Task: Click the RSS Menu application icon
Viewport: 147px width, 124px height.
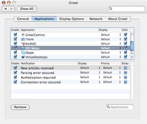Action: (x=23, y=48)
